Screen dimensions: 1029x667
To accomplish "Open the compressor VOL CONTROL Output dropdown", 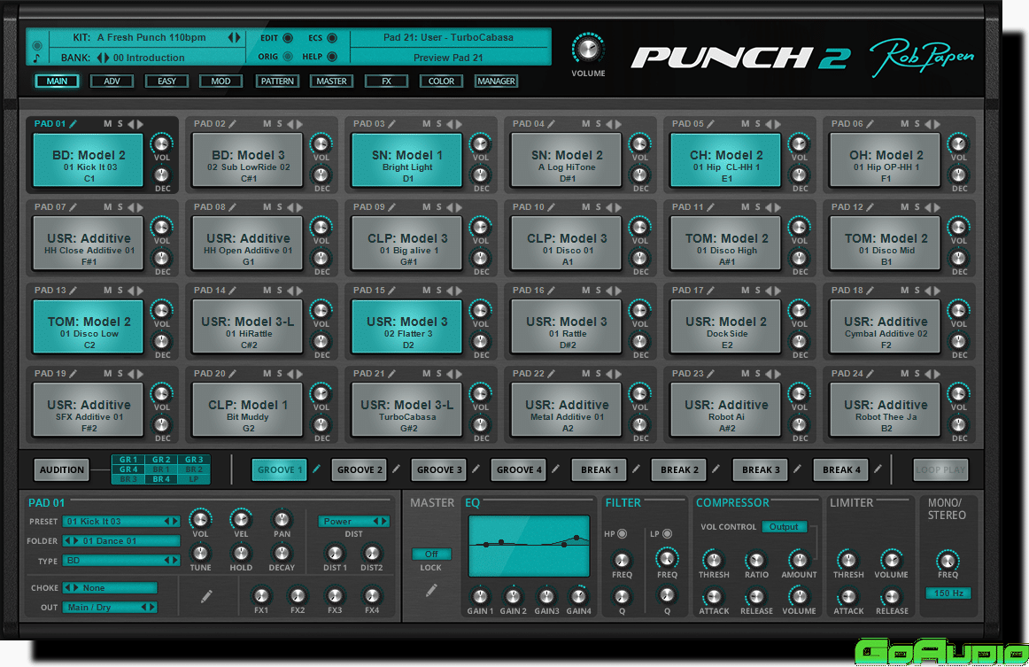I will [785, 526].
